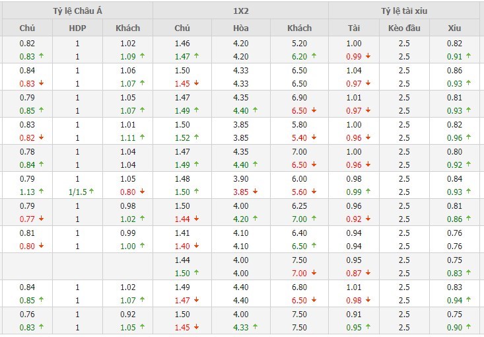Select the 1.46 home odds value
The width and height of the screenshot is (484, 337).
coord(182,43)
